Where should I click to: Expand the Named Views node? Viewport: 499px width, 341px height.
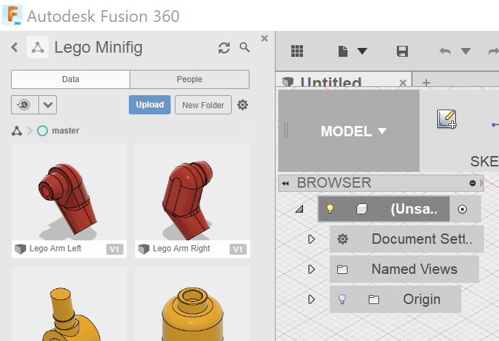click(x=311, y=270)
